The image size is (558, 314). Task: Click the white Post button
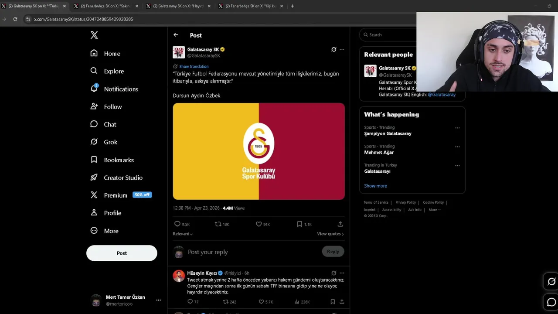(x=122, y=253)
